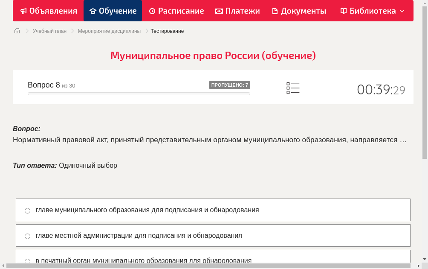The image size is (428, 269).
Task: Click the home icon in the breadcrumb
Action: click(17, 31)
